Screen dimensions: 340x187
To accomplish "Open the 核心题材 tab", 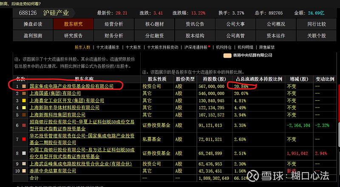I will click(154, 24).
